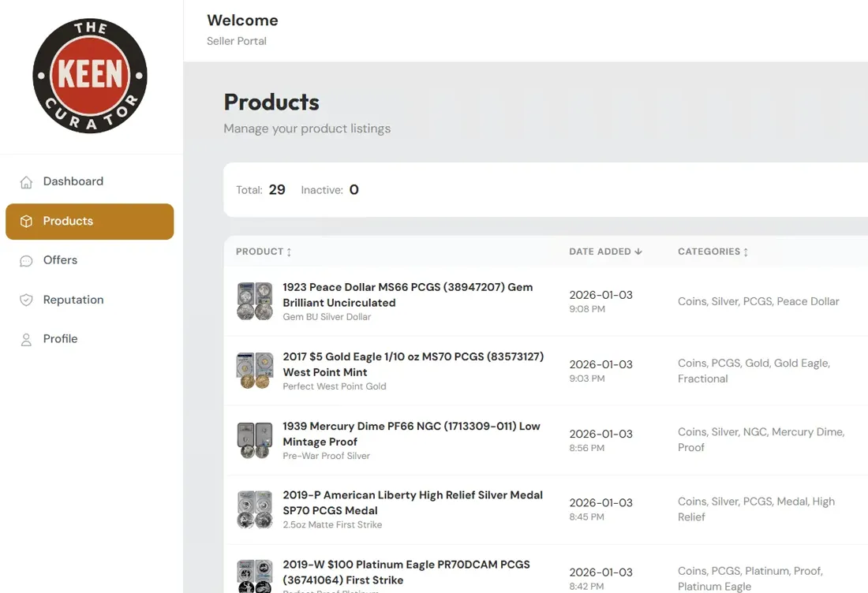Click the Seller Portal label
868x593 pixels.
(237, 42)
